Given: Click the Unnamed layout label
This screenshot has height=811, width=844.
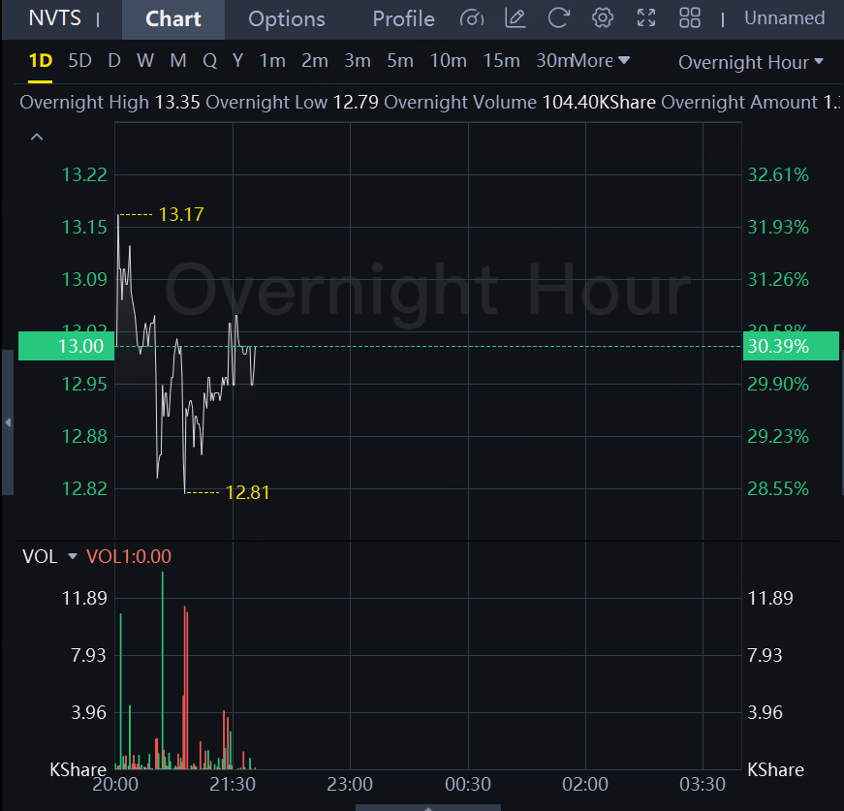Looking at the screenshot, I should tap(784, 18).
